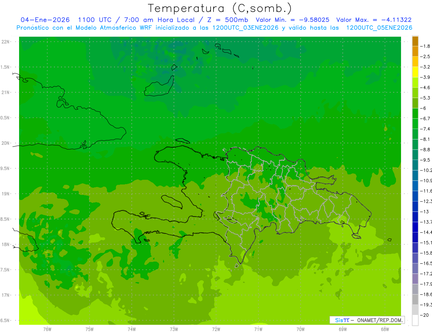Click the '70W' longitude label
The width and height of the screenshot is (432, 334).
[x=301, y=329]
